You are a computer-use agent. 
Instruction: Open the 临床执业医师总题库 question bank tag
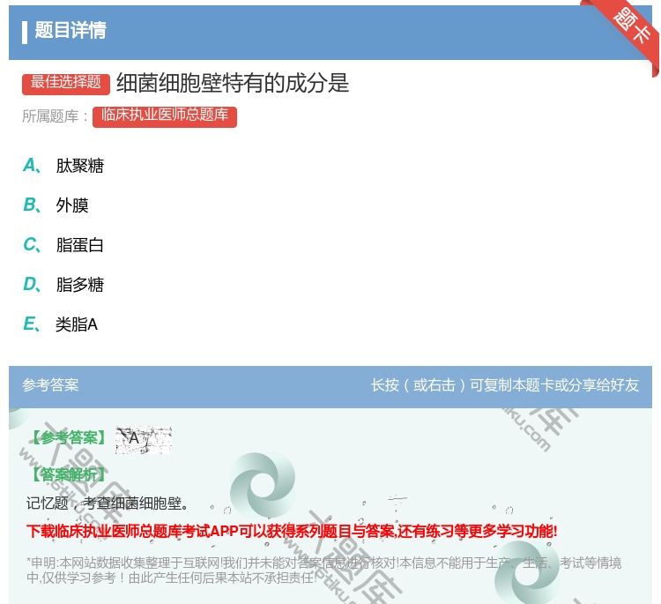pyautogui.click(x=165, y=116)
